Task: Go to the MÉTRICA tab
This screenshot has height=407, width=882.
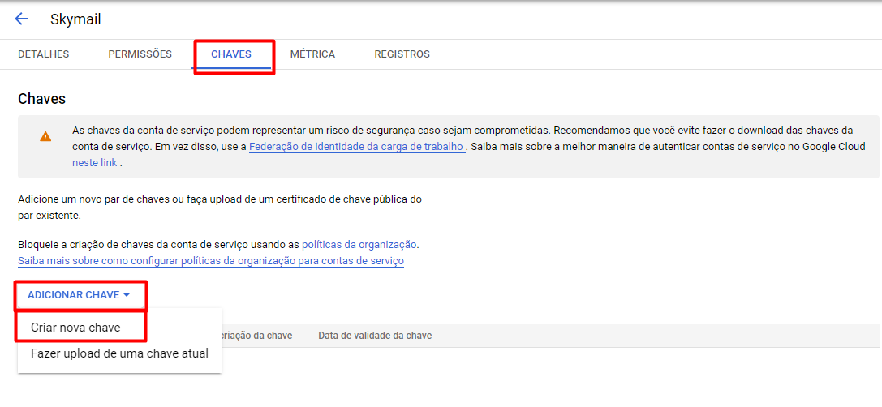Action: pyautogui.click(x=312, y=54)
